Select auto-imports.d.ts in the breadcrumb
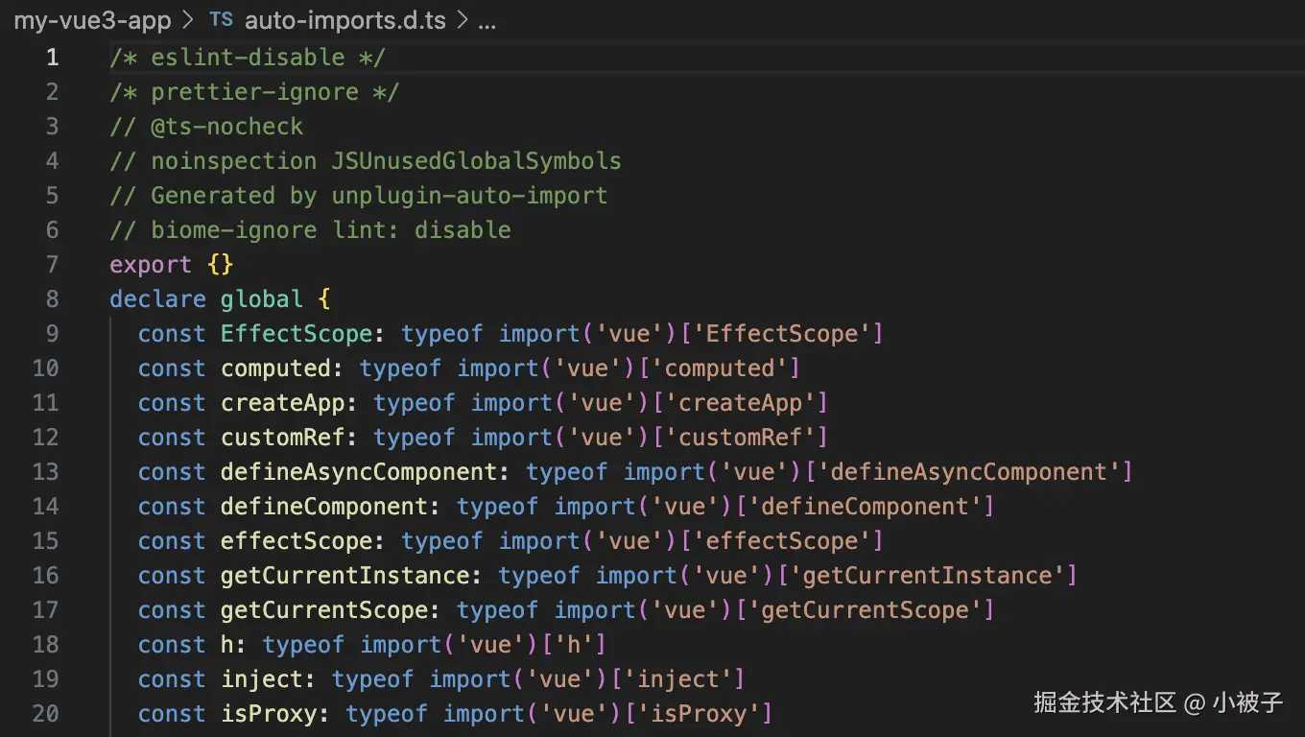This screenshot has height=737, width=1305. click(344, 20)
